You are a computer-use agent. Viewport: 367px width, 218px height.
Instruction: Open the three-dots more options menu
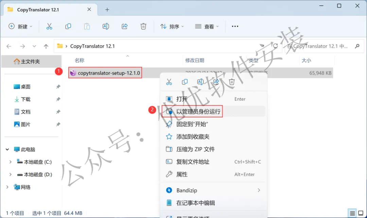coord(235,27)
